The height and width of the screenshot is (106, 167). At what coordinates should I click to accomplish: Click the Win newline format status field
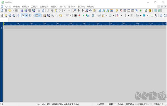pyautogui.click(x=43, y=104)
